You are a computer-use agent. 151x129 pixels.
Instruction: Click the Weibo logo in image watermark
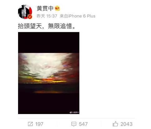pos(71,112)
